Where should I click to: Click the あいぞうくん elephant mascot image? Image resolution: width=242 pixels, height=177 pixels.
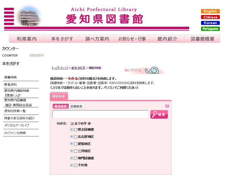[152, 70]
